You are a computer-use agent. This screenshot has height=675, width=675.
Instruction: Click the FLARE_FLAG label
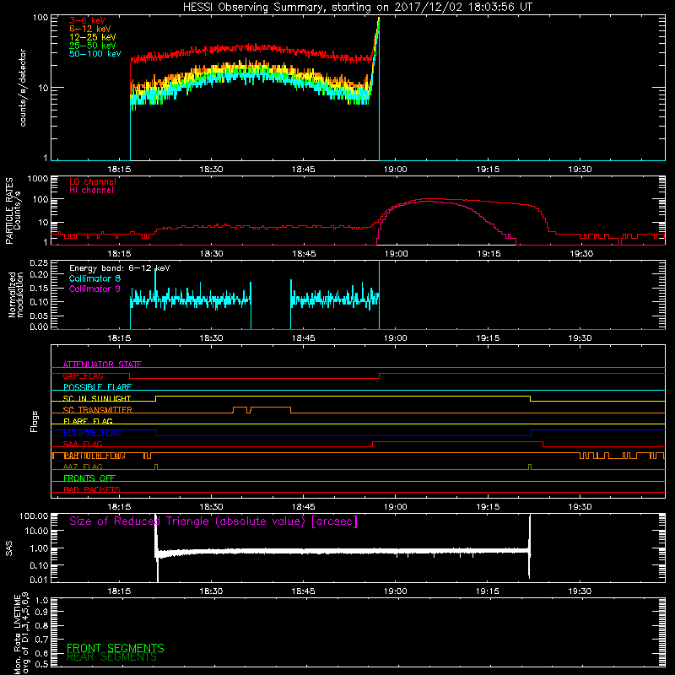tap(88, 421)
